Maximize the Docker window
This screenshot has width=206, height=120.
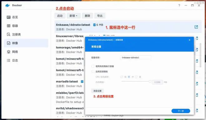pos(192,5)
